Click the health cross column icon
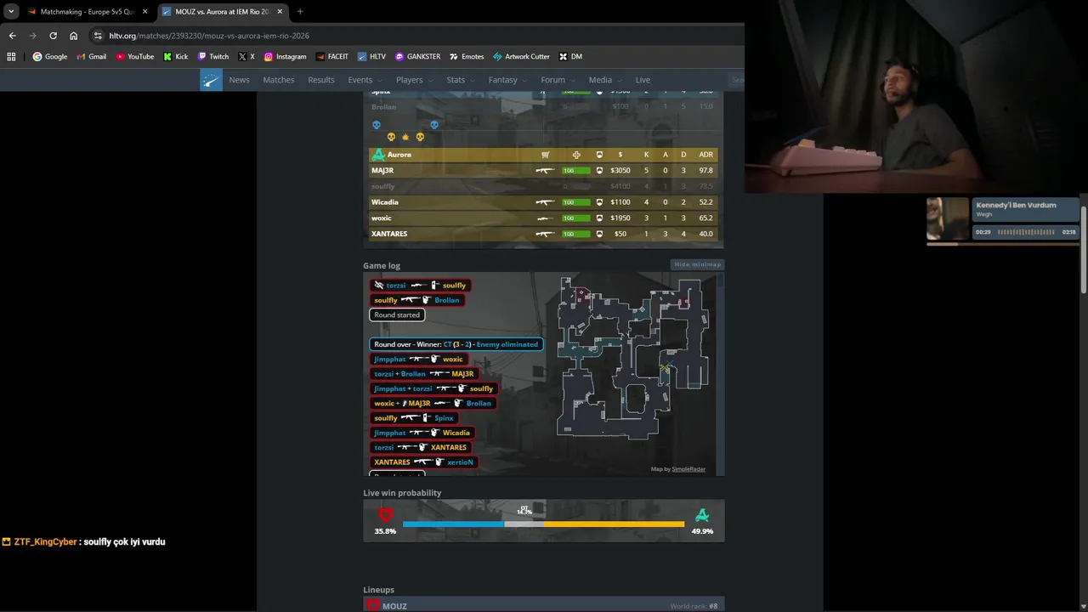This screenshot has width=1088, height=612. point(576,155)
